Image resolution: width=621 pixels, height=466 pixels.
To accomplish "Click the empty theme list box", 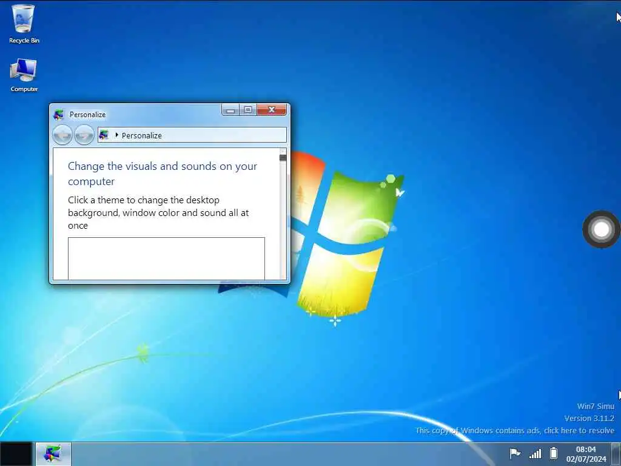I will pos(166,258).
